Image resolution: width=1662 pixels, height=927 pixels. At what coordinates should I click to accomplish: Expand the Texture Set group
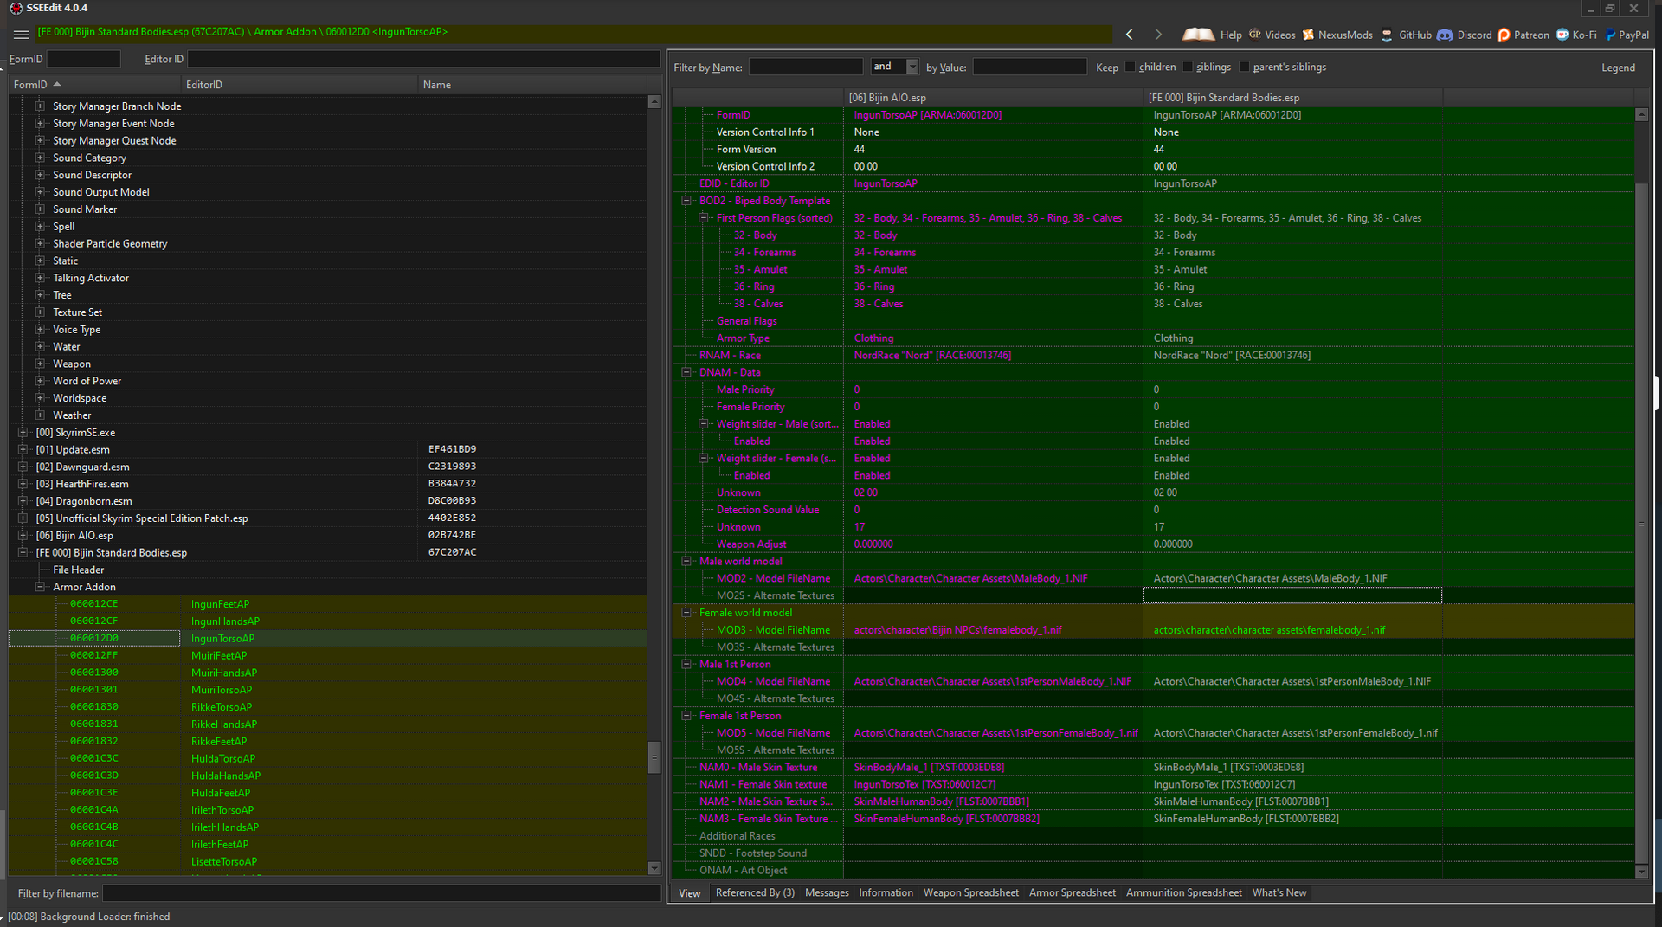[40, 312]
